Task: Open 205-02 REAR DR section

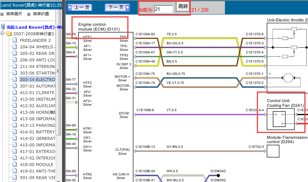Action: [x=37, y=53]
